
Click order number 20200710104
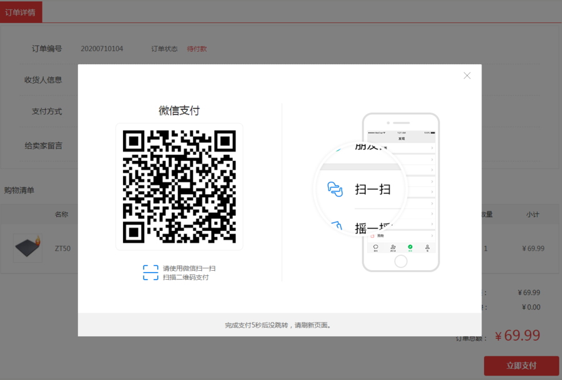[x=102, y=49]
